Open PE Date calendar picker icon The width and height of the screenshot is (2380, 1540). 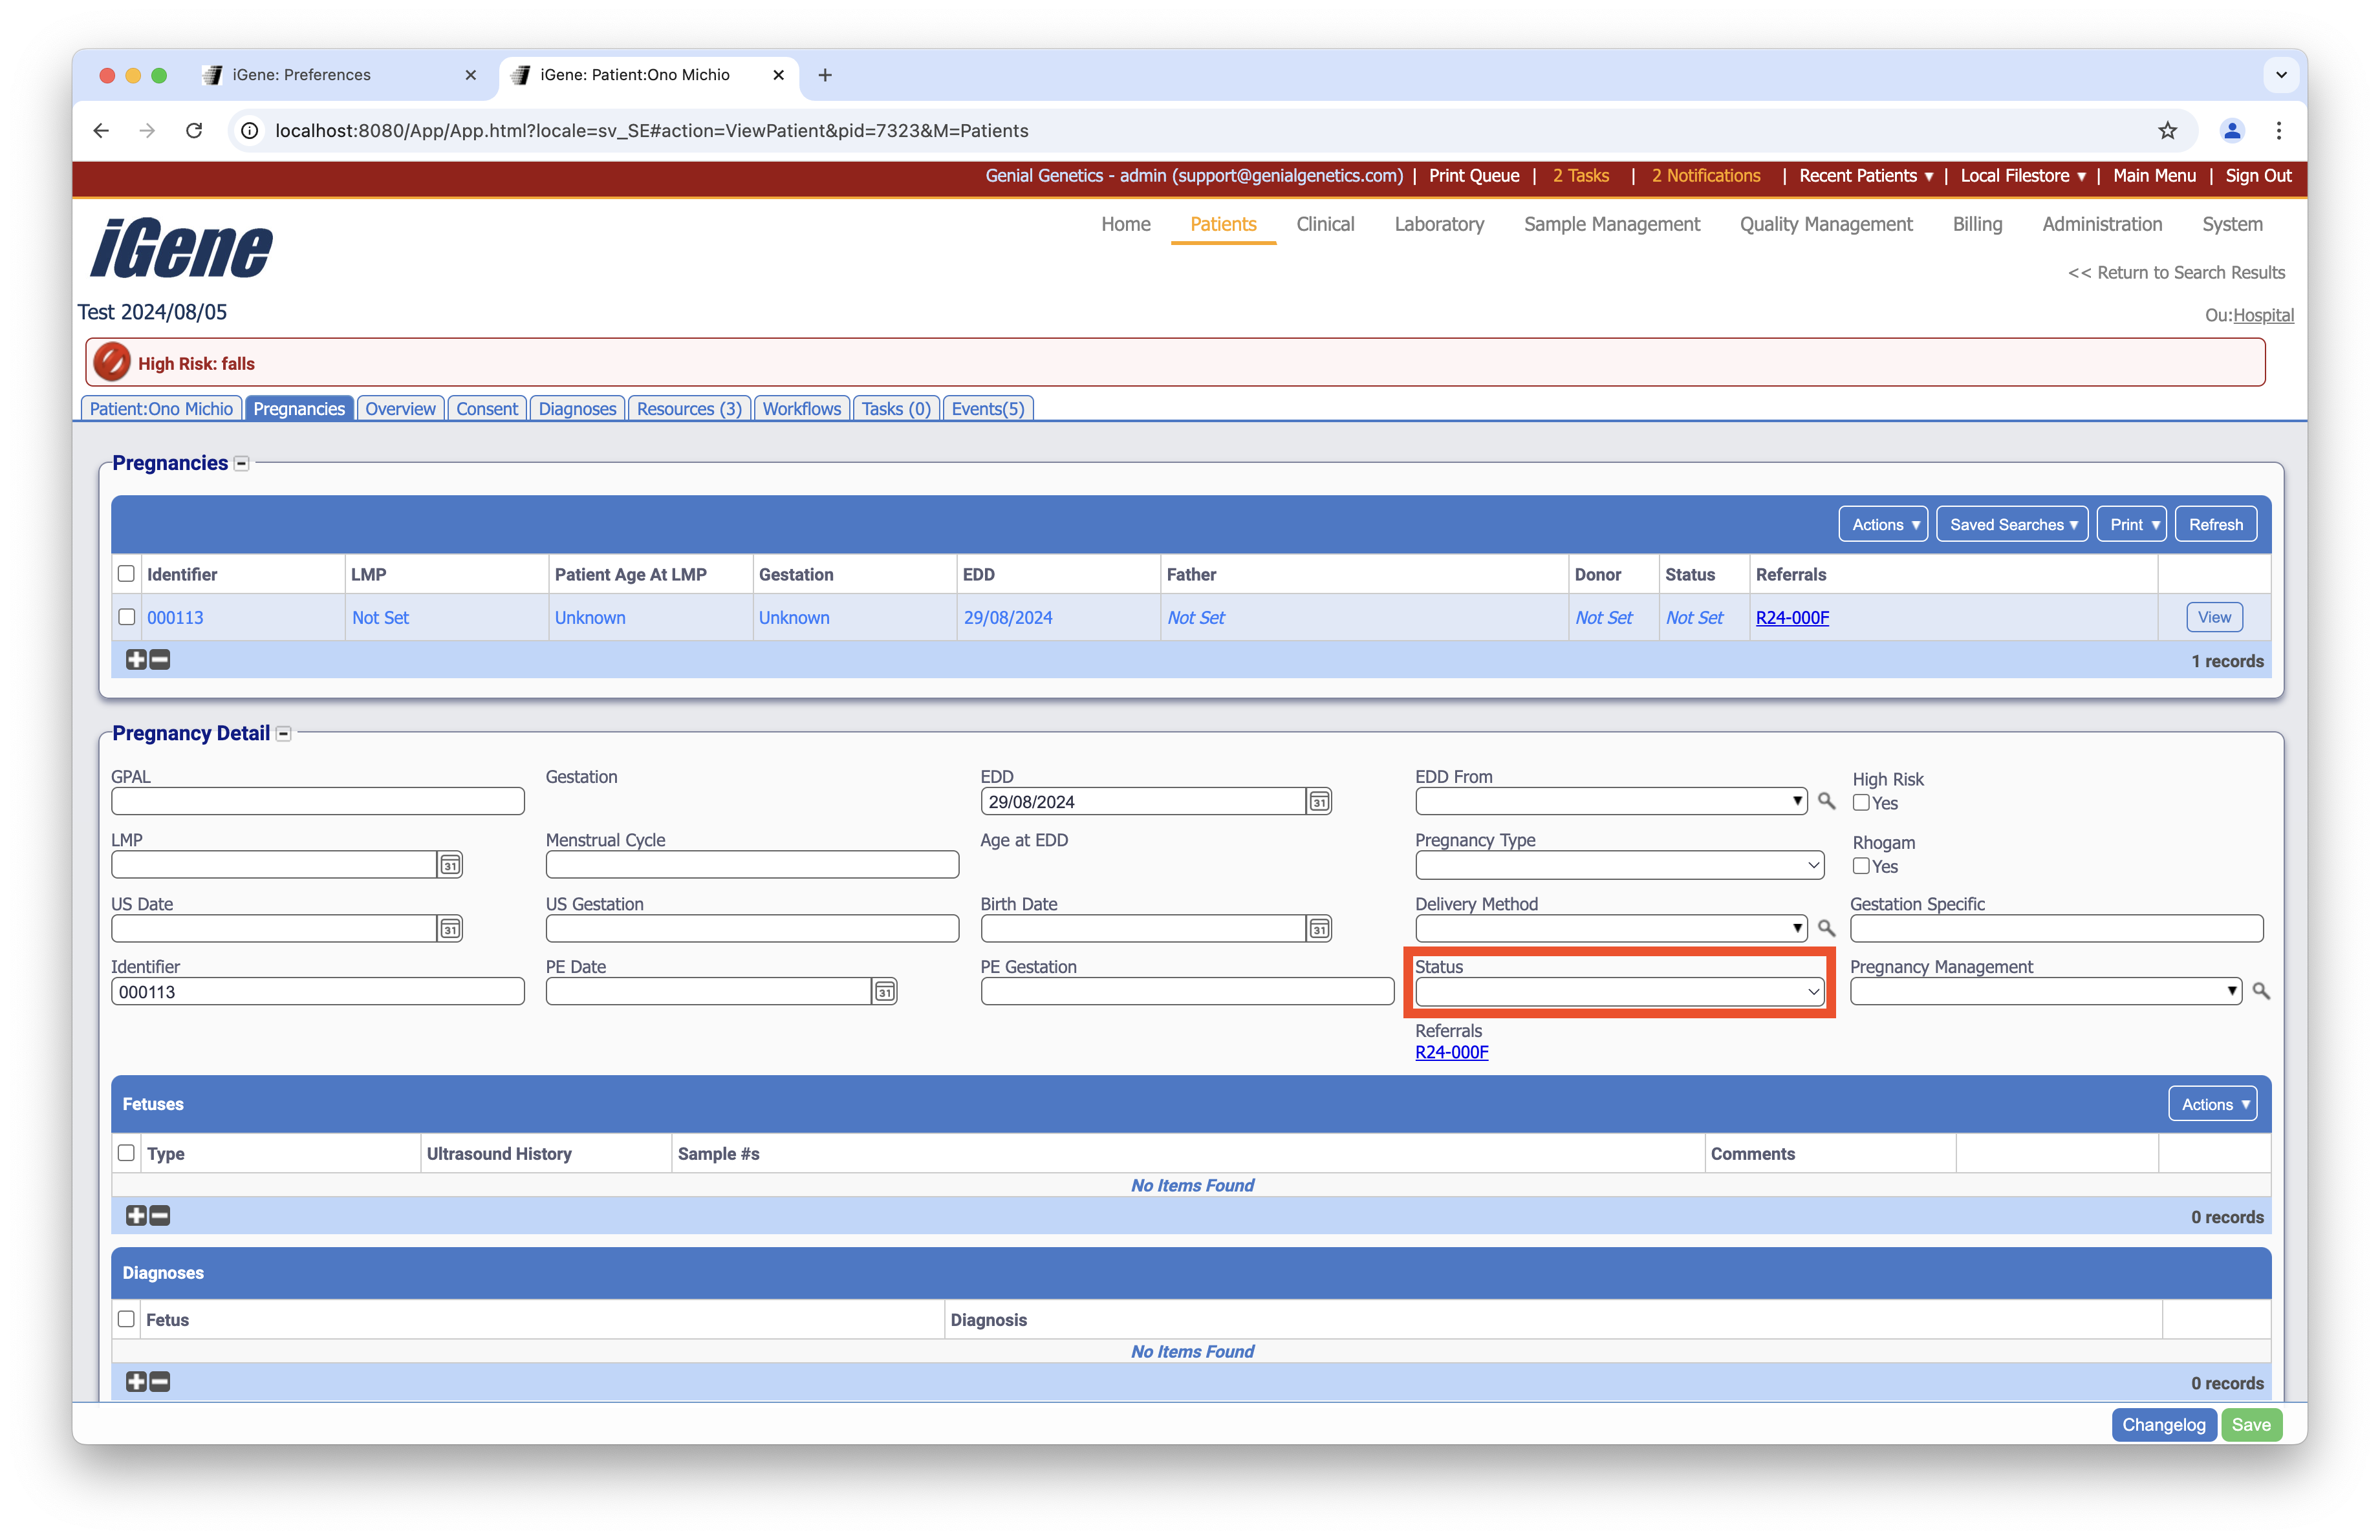pyautogui.click(x=884, y=991)
